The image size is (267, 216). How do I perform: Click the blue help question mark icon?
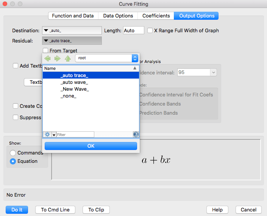[x=136, y=134]
